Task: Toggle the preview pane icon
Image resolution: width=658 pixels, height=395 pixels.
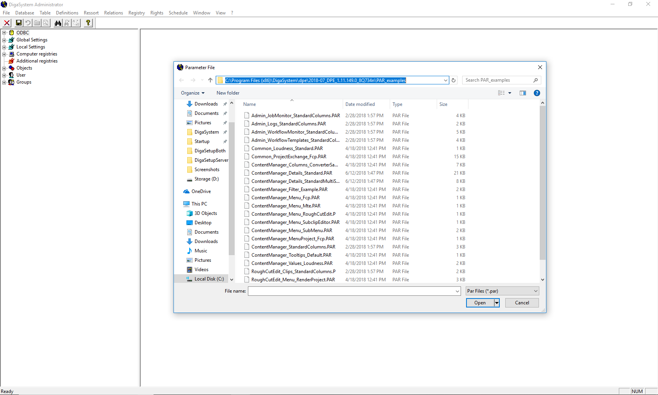Action: pyautogui.click(x=522, y=93)
